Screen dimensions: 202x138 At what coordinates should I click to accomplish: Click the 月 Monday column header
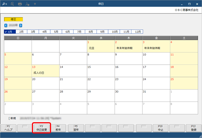[45, 38]
